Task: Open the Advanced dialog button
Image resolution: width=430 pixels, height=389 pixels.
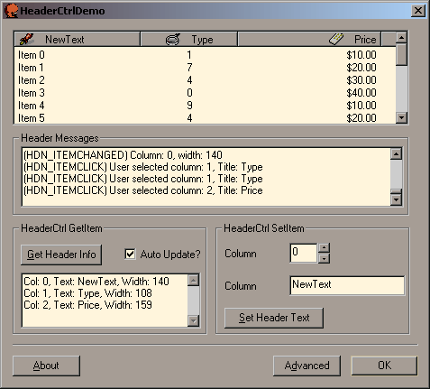Action: click(x=306, y=366)
